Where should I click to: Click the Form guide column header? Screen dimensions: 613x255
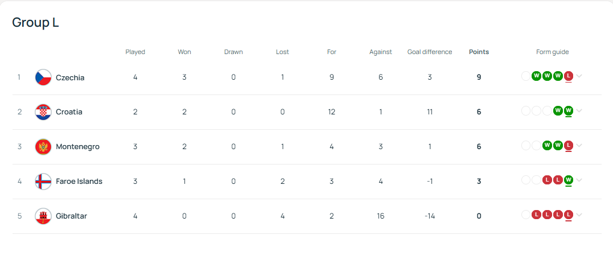click(x=553, y=52)
